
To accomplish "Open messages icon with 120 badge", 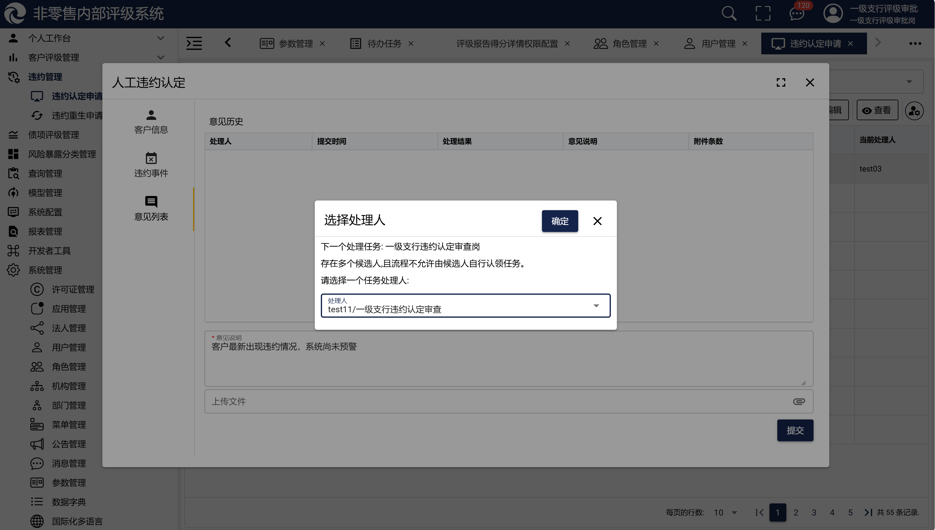I will [796, 14].
